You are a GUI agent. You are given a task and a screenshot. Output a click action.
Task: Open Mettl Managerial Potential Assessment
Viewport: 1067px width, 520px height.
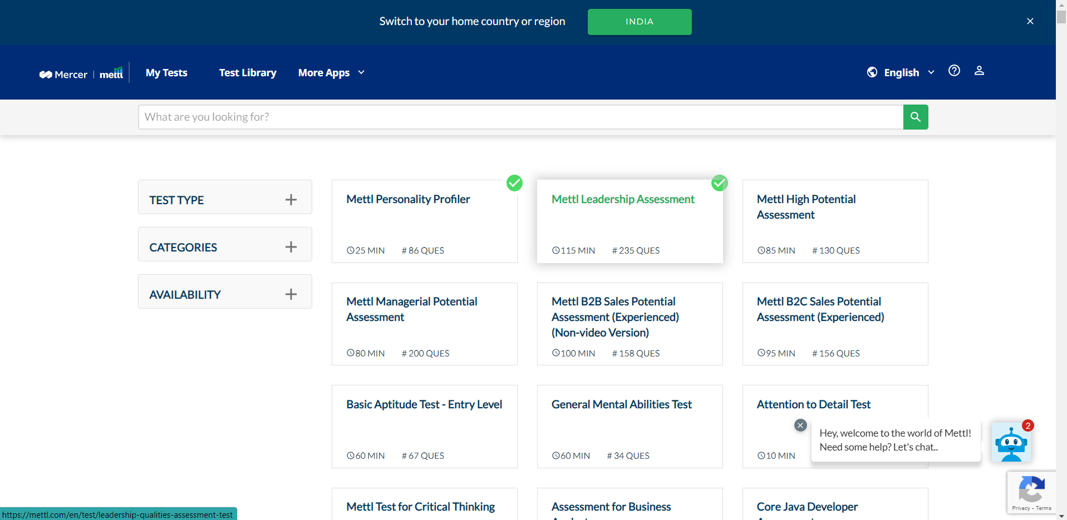tap(412, 309)
